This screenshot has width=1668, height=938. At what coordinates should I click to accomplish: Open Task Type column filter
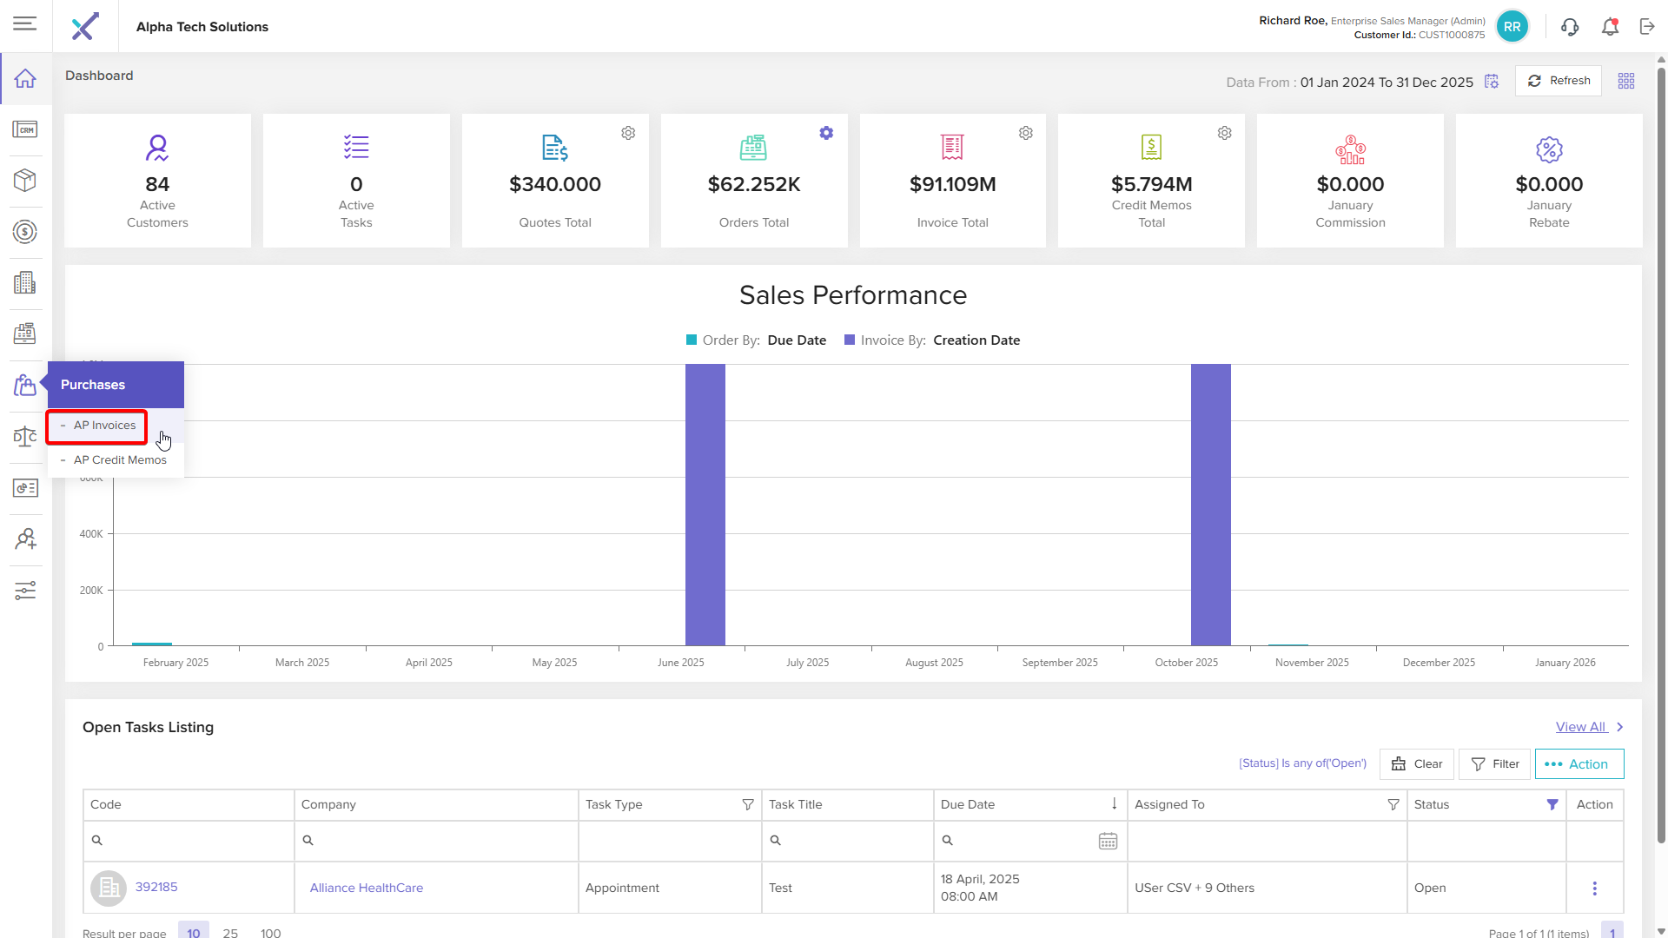pyautogui.click(x=747, y=805)
